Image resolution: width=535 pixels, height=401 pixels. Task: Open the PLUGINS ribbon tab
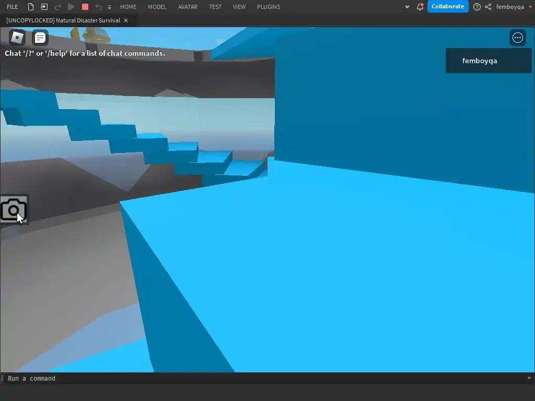coord(269,7)
